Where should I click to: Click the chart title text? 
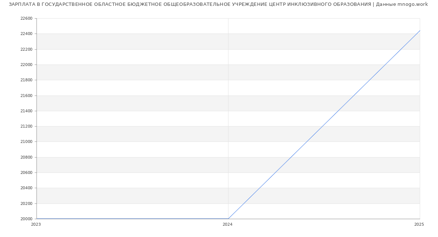click(218, 4)
